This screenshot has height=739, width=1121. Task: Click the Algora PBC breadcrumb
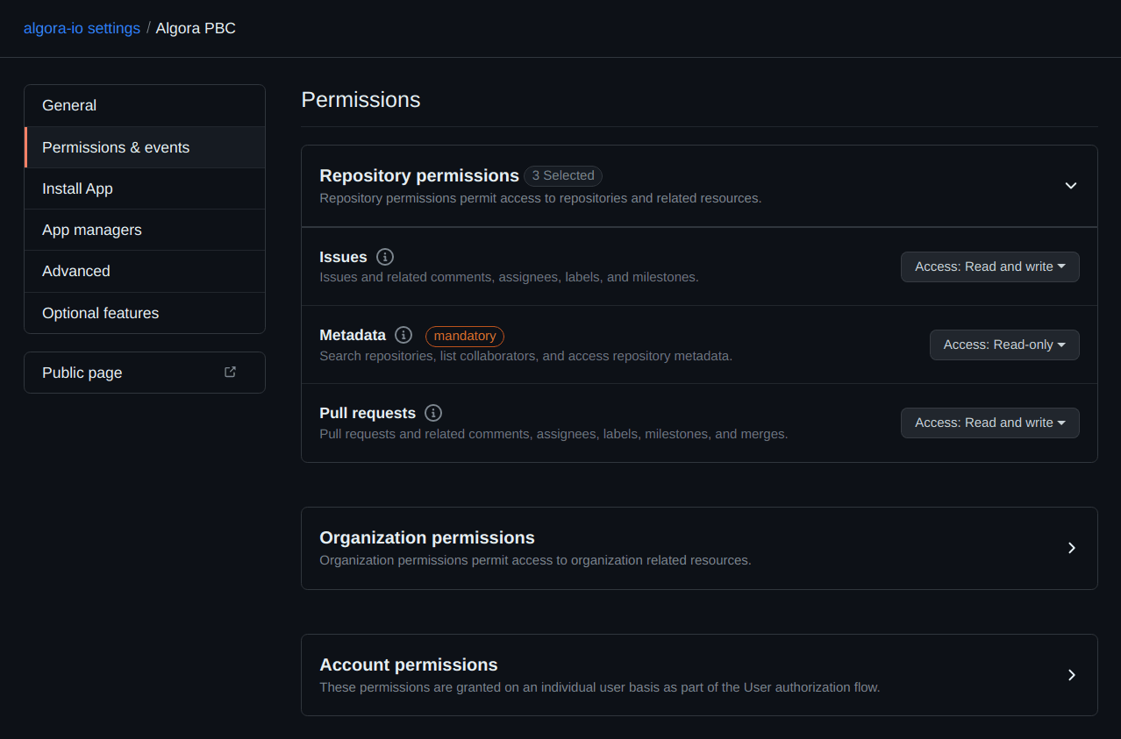pos(195,28)
